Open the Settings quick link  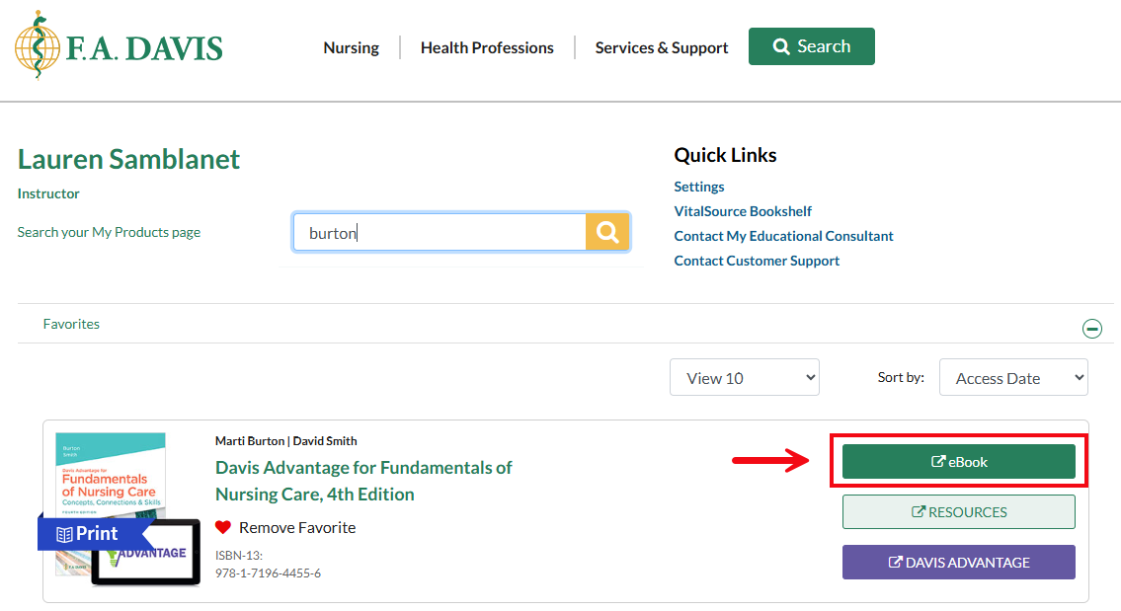pos(699,187)
